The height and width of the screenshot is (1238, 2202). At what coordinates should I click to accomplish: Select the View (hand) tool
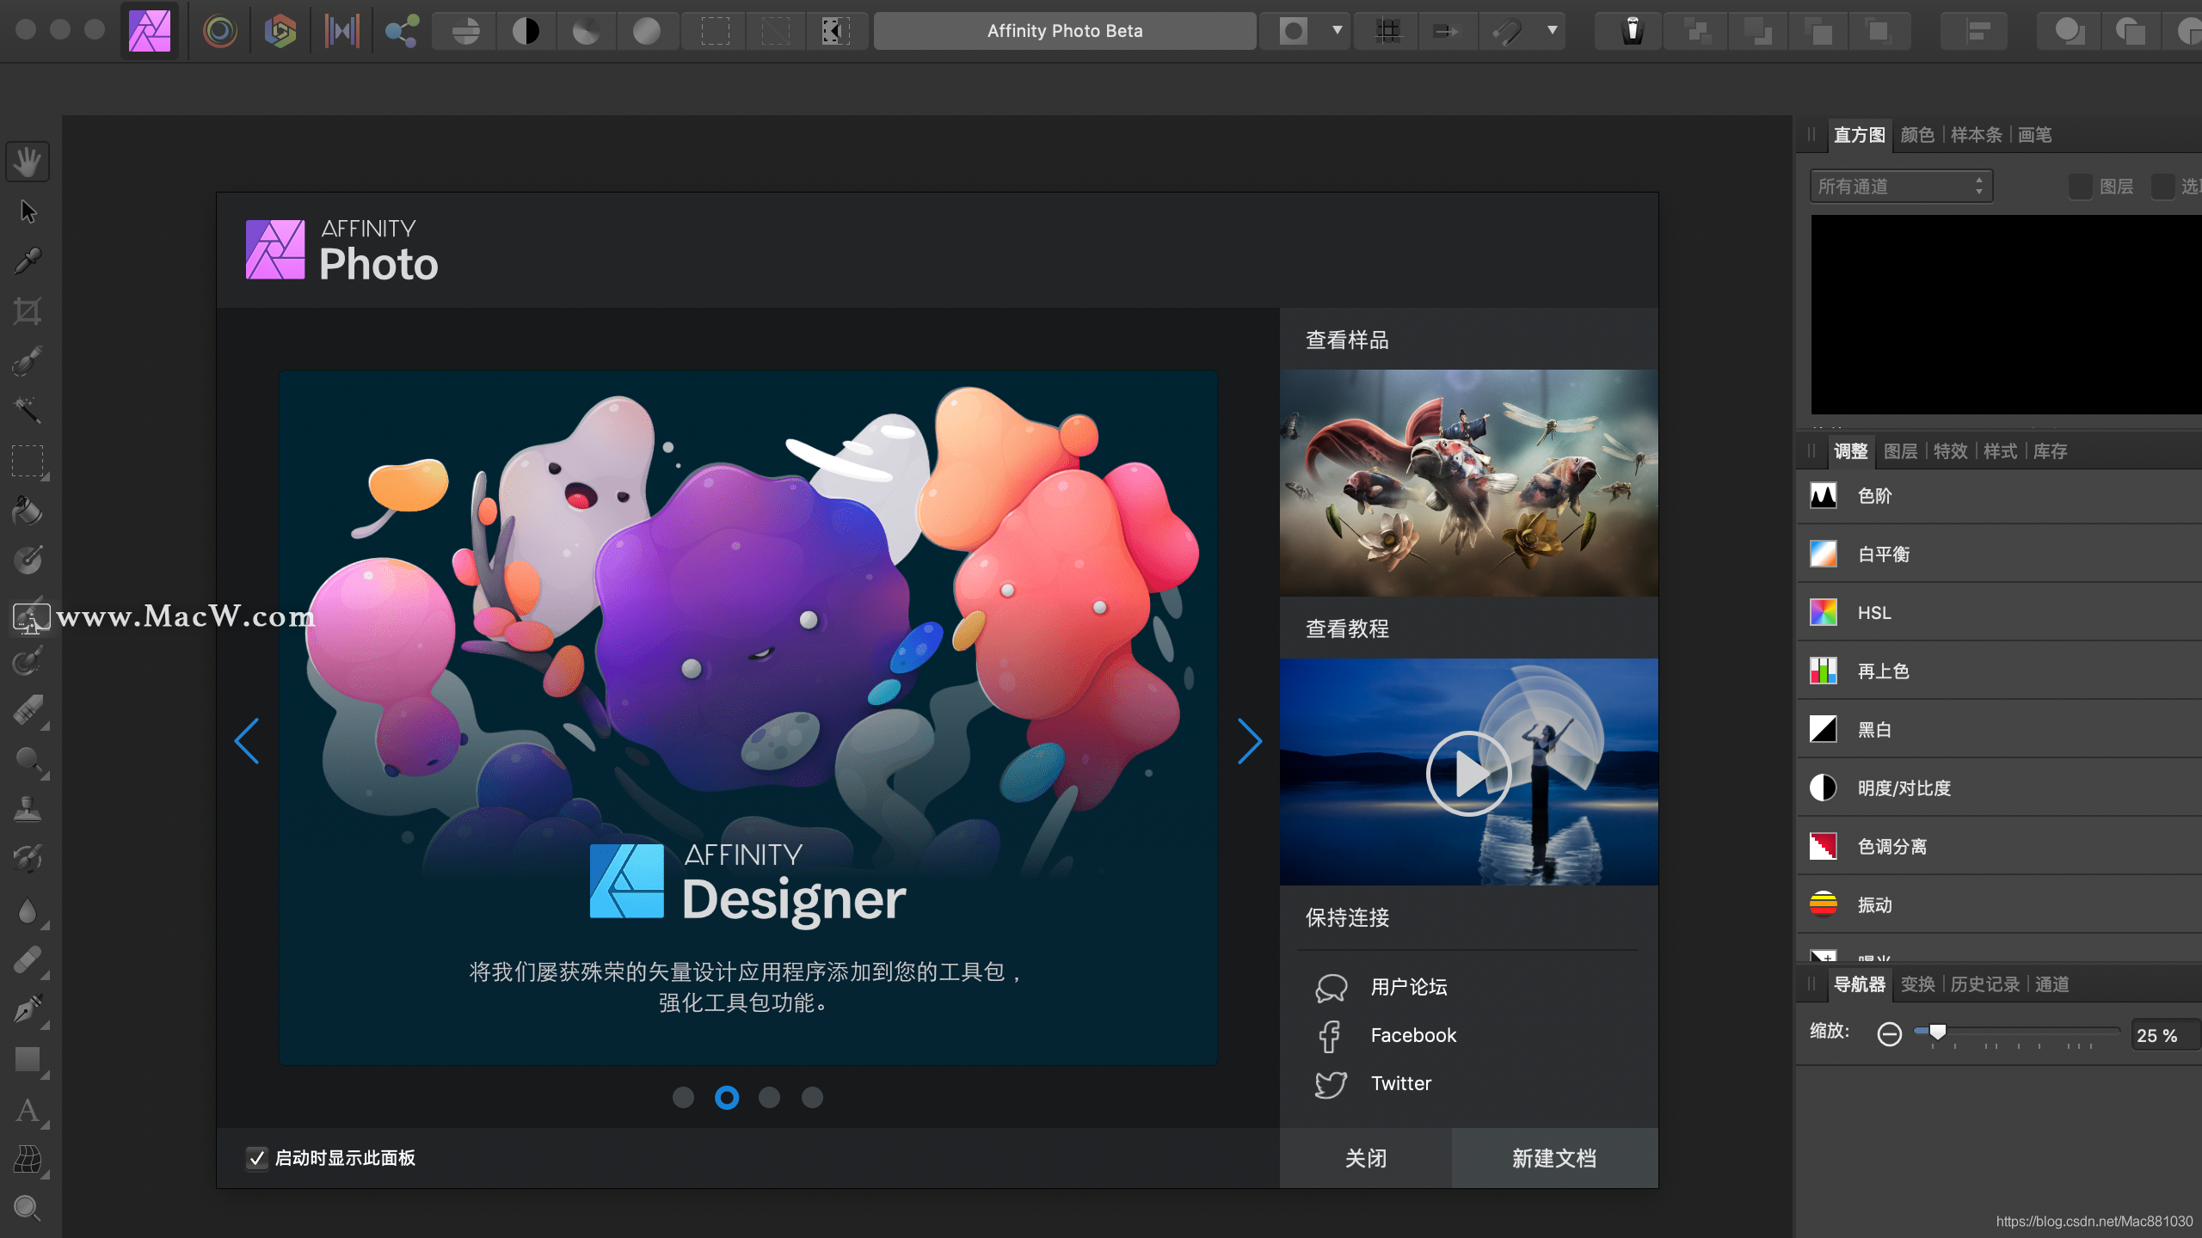pos(28,162)
